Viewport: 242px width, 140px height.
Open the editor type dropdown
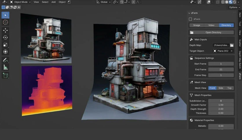[5, 2]
